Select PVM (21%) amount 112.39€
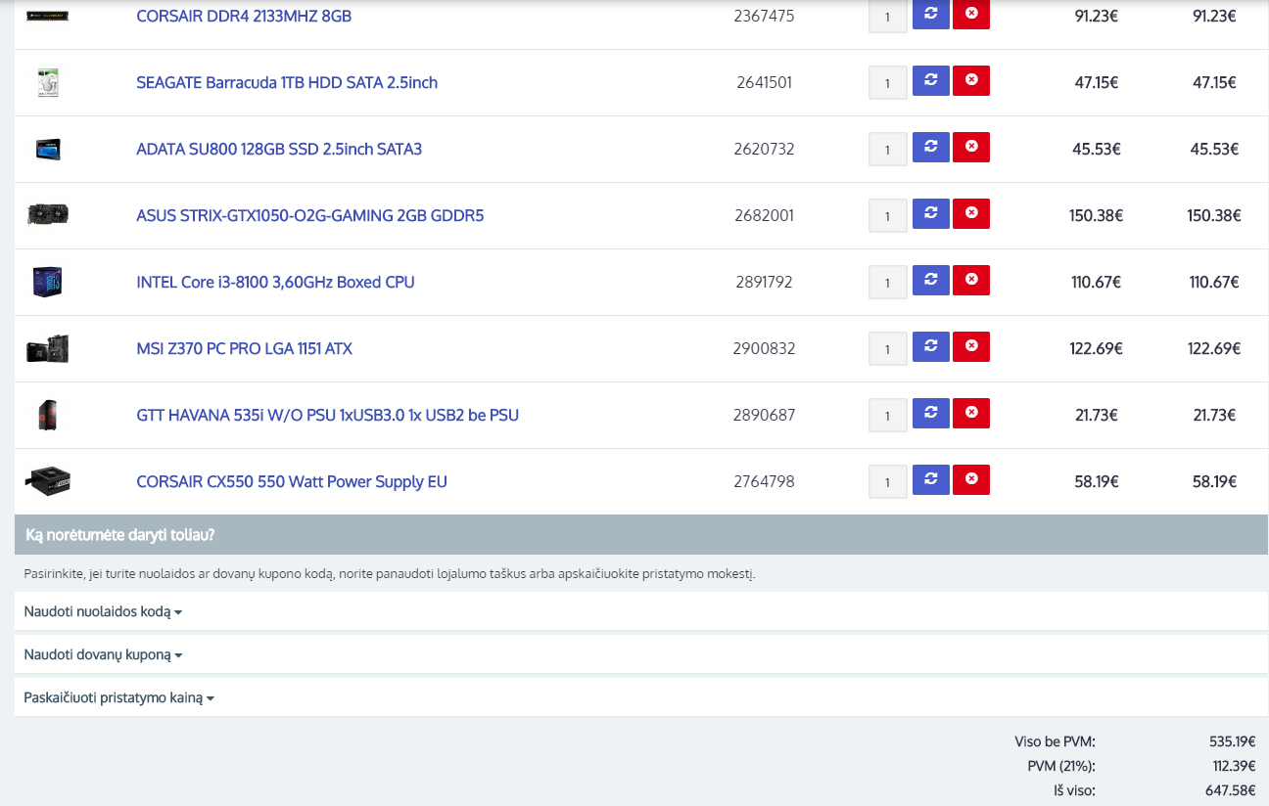This screenshot has height=806, width=1269. [x=1234, y=766]
